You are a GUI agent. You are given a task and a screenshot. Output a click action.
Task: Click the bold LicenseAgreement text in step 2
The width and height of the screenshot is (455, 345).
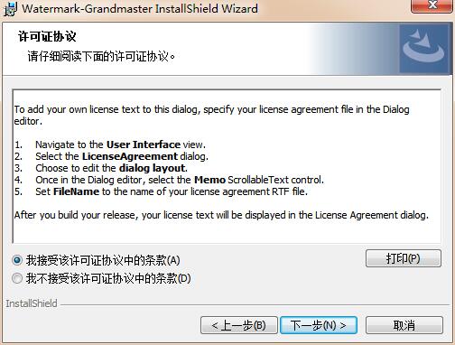coord(130,156)
